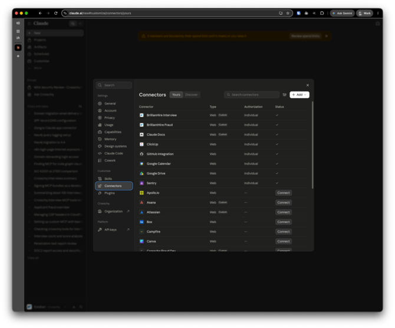Select Connectors in the settings sidebar
The image size is (395, 328).
[x=114, y=186]
